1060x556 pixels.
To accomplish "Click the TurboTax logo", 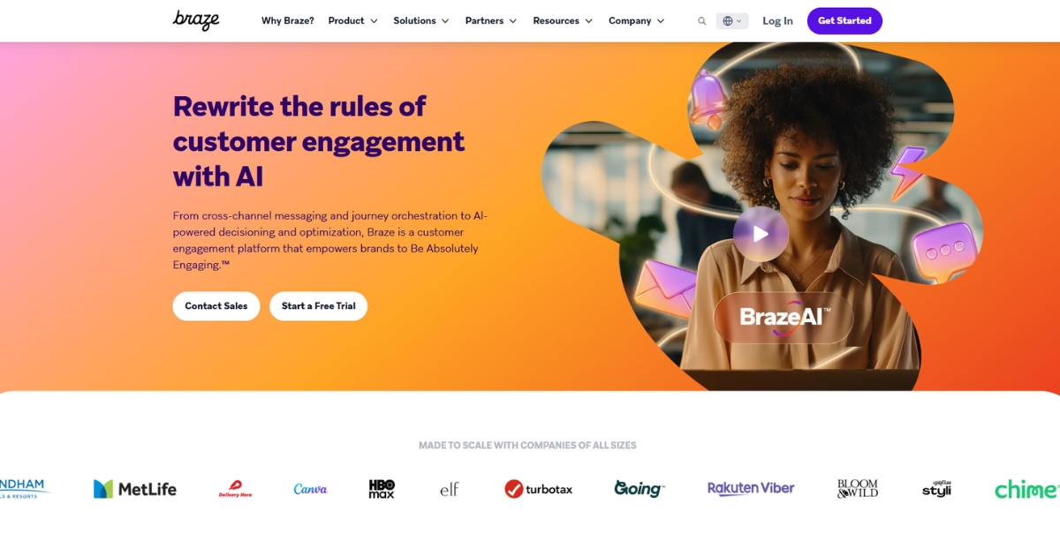I will (538, 489).
